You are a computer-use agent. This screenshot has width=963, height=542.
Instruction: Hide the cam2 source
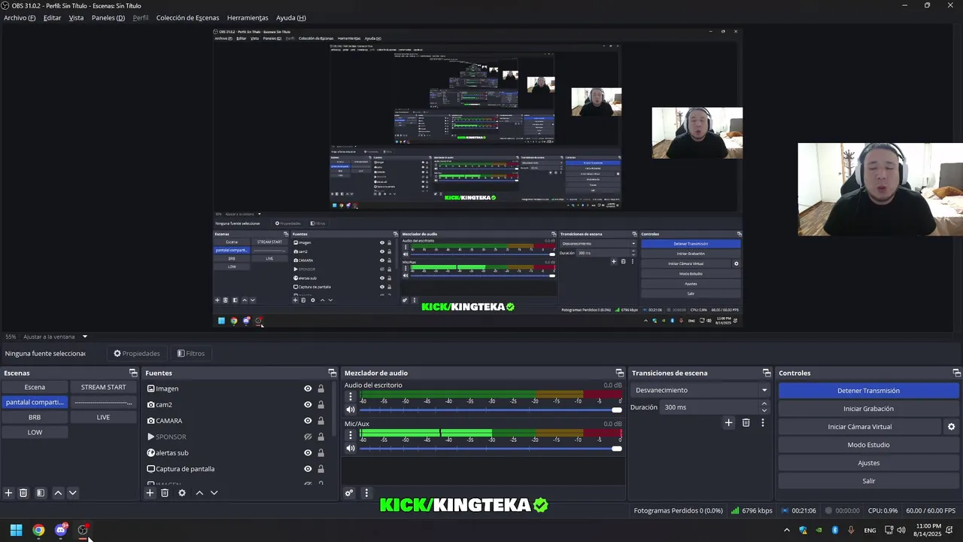click(308, 405)
